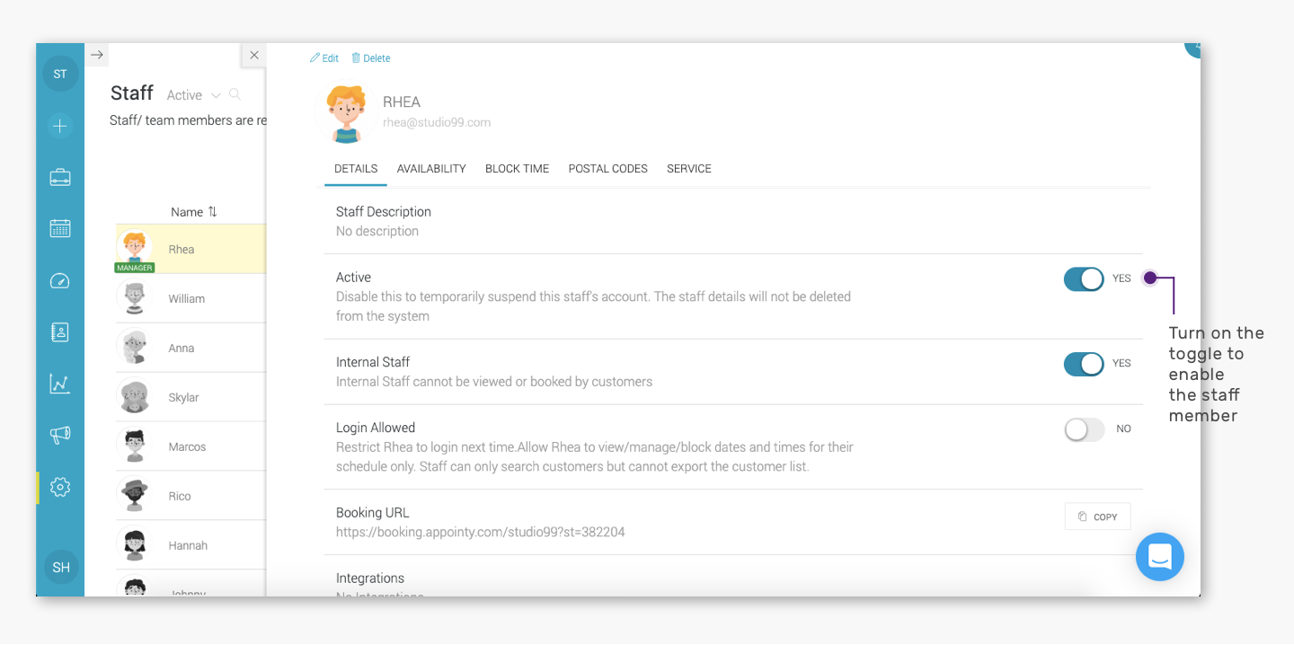Click the booking URL text
This screenshot has width=1294, height=645.
[x=480, y=532]
